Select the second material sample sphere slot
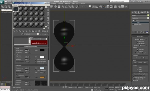150x91 pixels. tap(21, 9)
